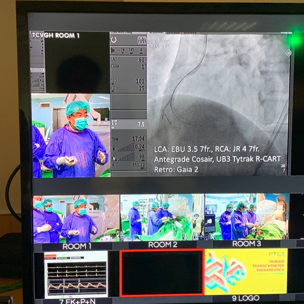304x304 pixels.
Task: Click the grid layout icon beside the refresh icon
Action: pos(142,40)
